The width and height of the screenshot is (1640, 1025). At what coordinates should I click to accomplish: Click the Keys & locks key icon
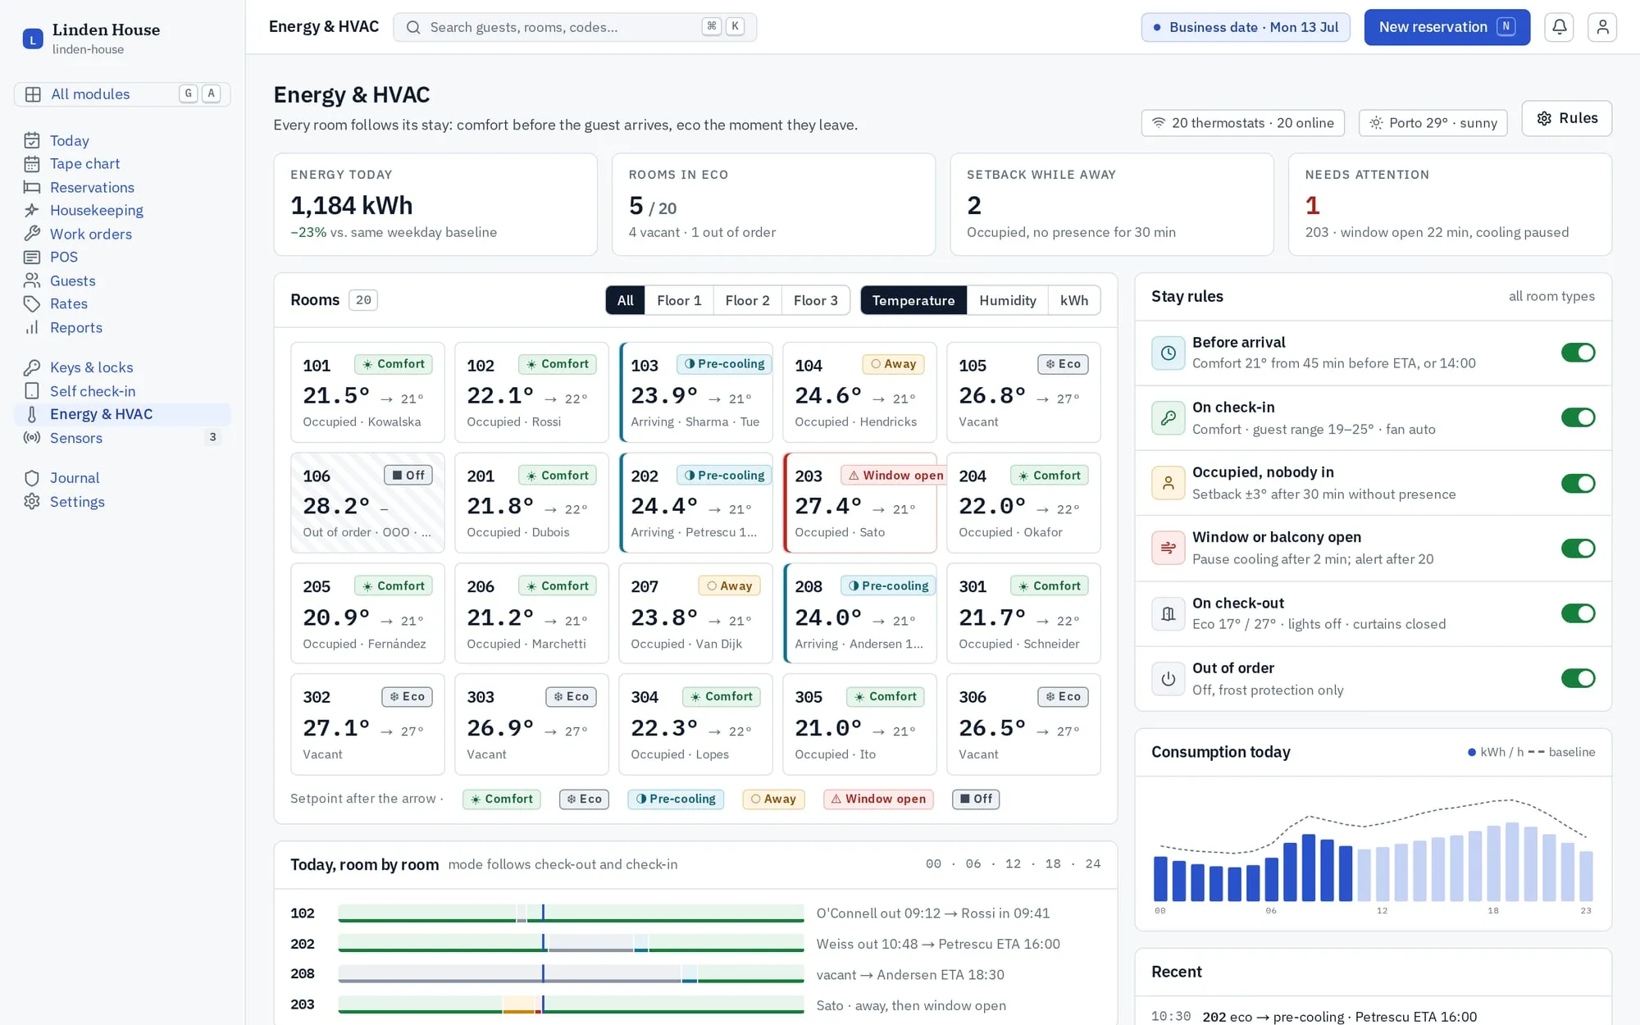pos(32,367)
